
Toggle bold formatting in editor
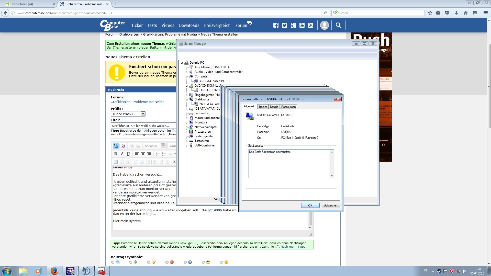click(x=116, y=154)
